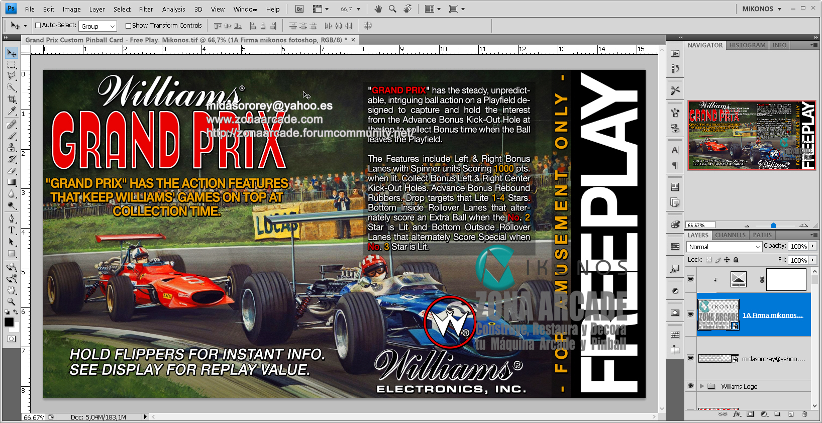Hide the Williams Logo group

(x=691, y=386)
